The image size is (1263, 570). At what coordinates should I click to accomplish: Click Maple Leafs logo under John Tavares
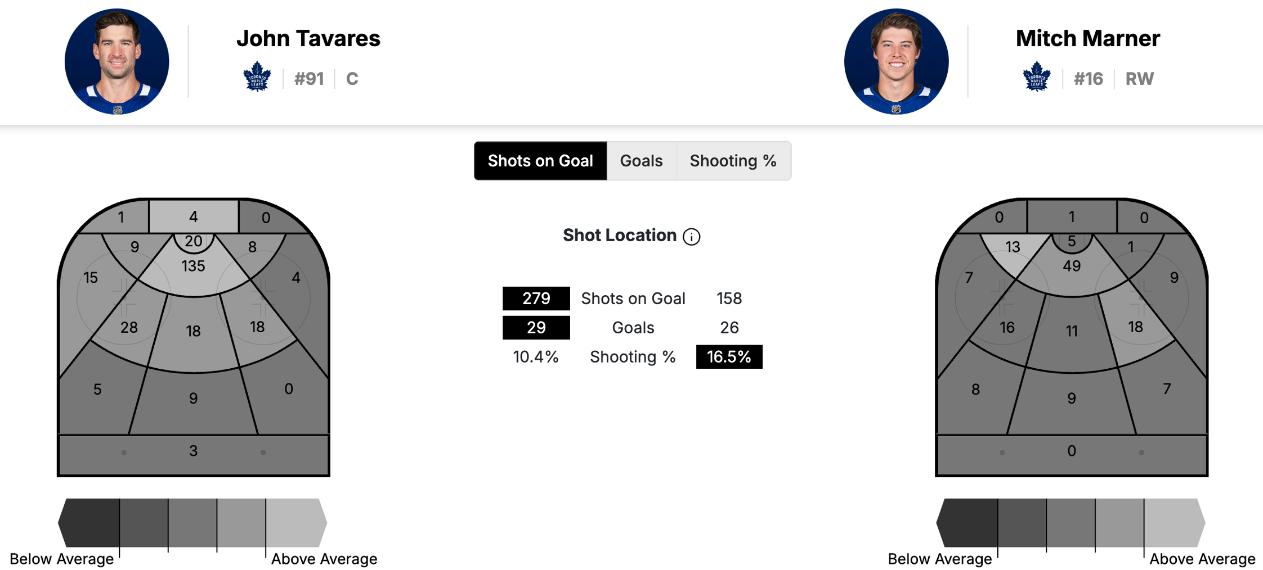tap(257, 77)
